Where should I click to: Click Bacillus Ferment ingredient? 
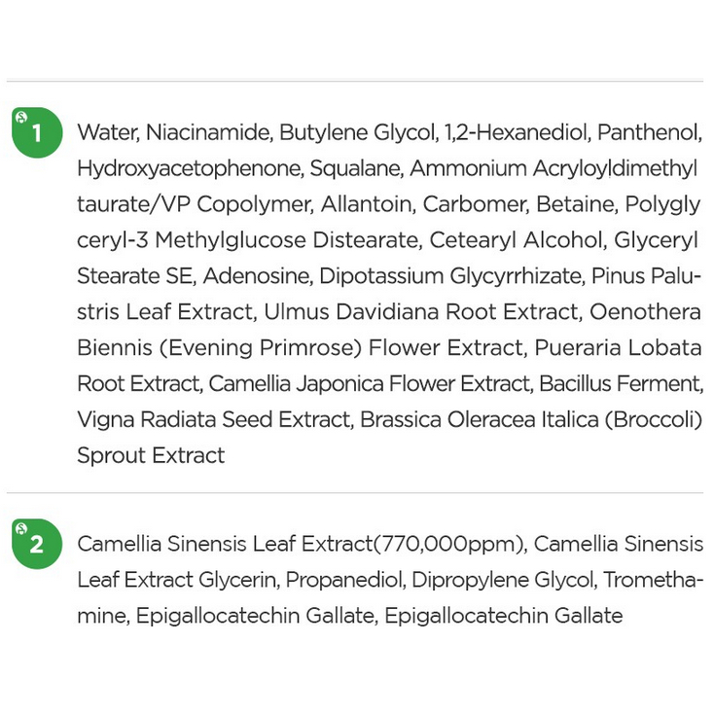621,384
